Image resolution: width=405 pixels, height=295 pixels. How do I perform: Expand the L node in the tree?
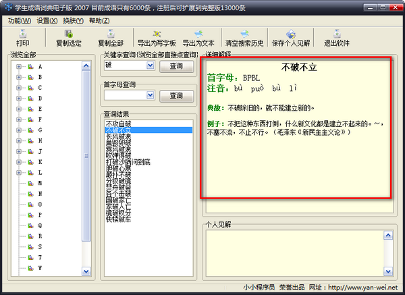click(x=18, y=173)
